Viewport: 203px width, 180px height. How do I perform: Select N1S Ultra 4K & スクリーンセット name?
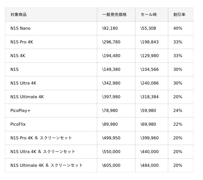click(43, 152)
